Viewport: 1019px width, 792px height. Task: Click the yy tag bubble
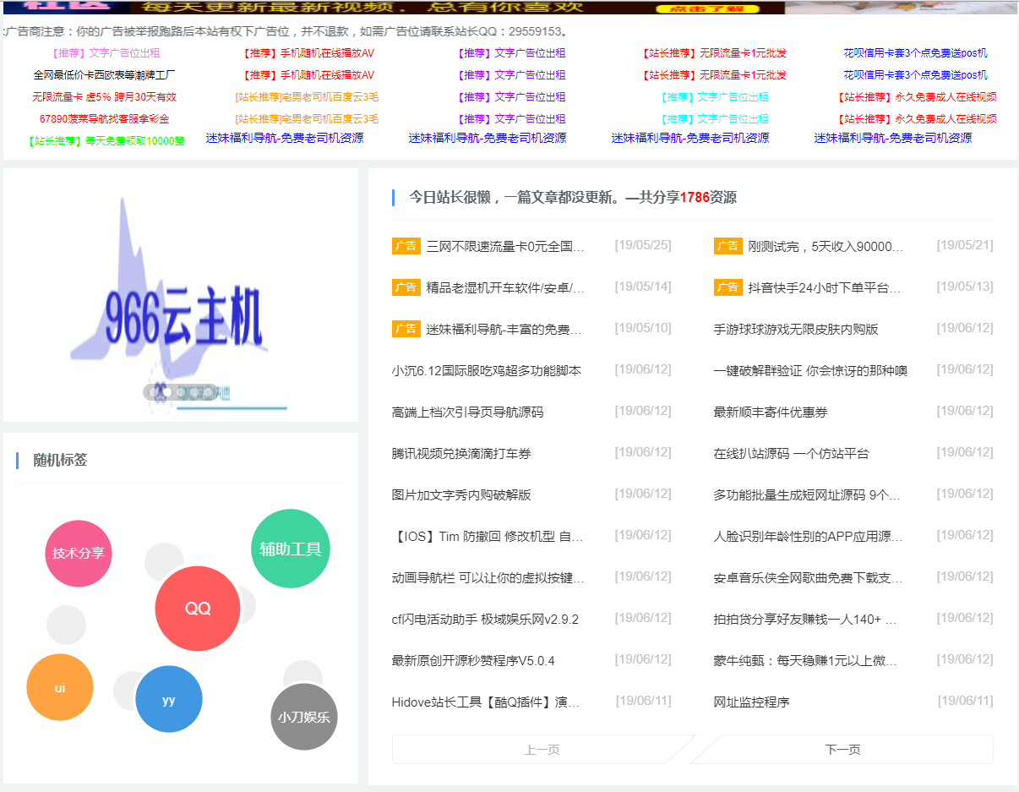pyautogui.click(x=168, y=699)
